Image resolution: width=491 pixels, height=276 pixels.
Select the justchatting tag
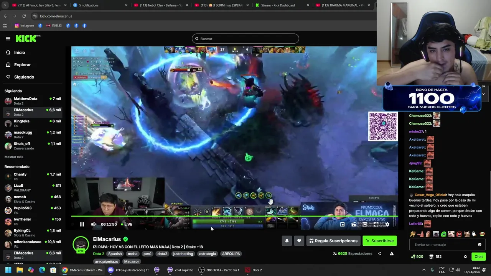click(183, 254)
